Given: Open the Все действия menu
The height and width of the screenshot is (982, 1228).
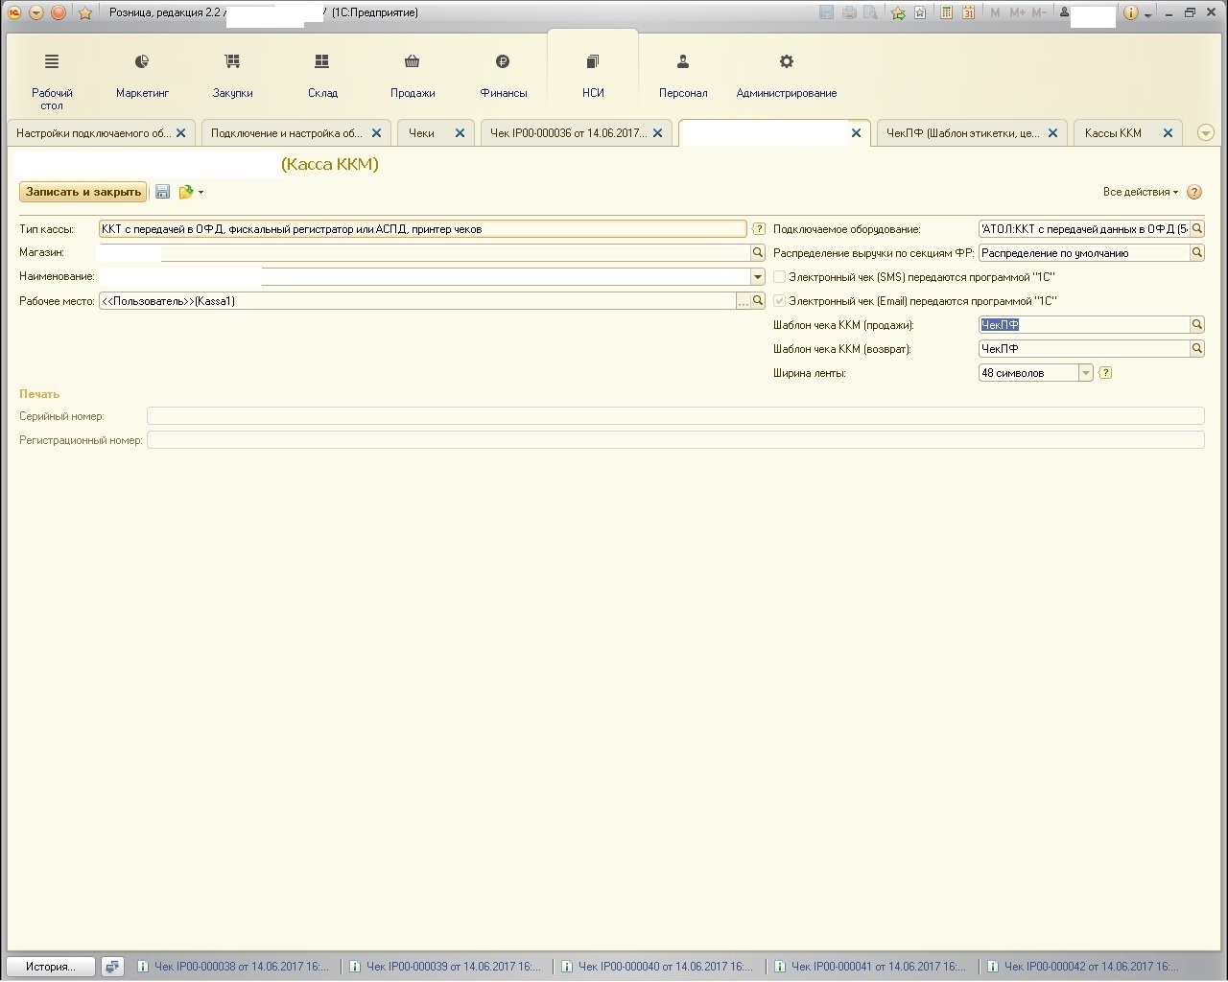Looking at the screenshot, I should pyautogui.click(x=1140, y=192).
